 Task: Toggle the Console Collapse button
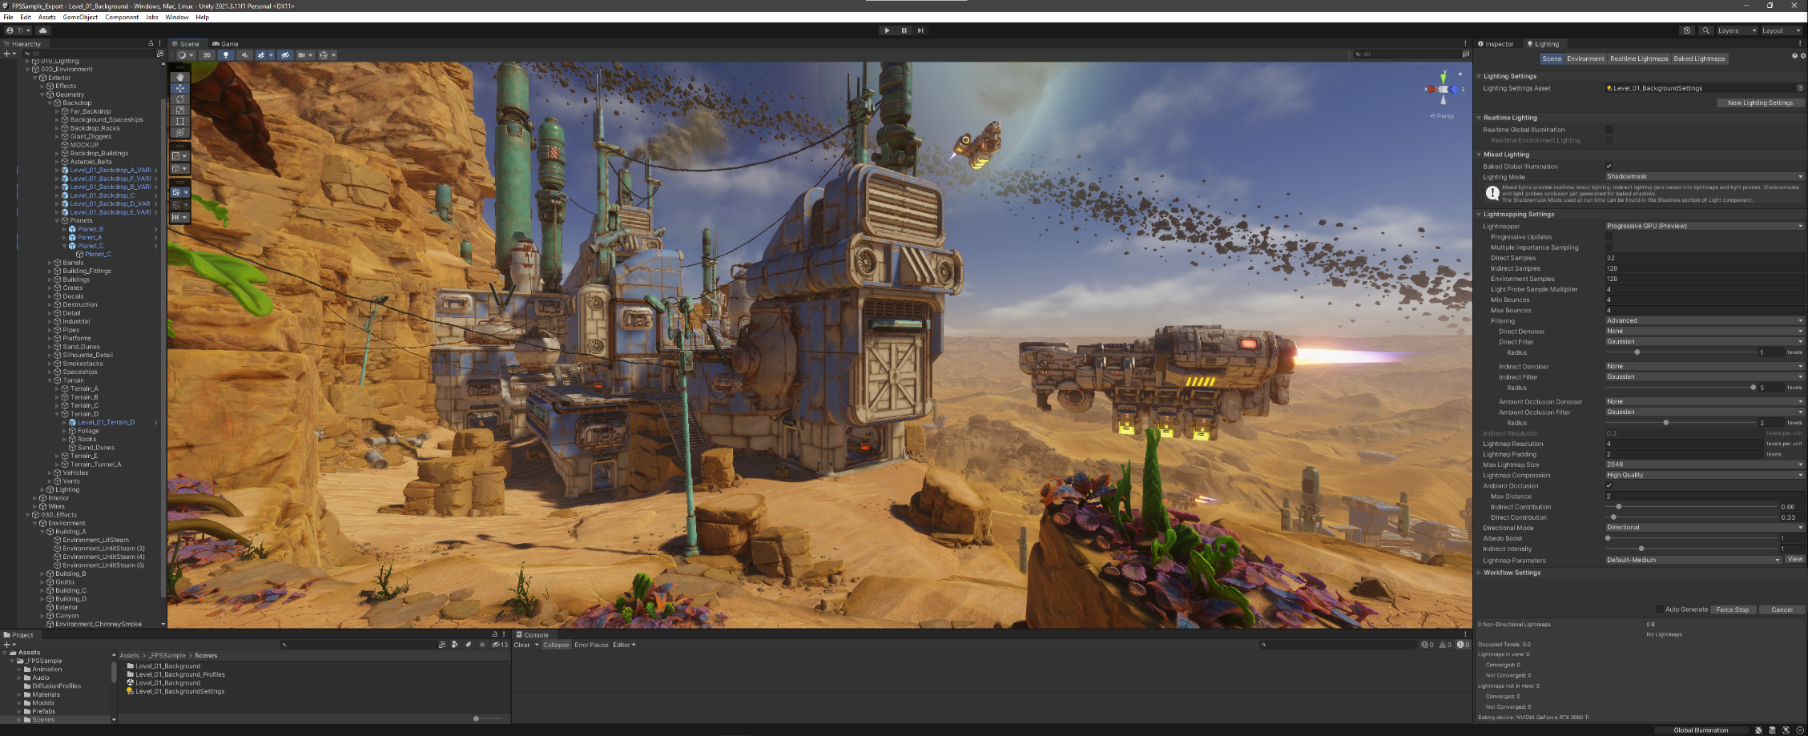point(556,645)
